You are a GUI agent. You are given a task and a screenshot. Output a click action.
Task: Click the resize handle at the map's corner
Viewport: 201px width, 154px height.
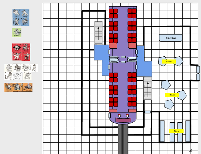point(191,150)
